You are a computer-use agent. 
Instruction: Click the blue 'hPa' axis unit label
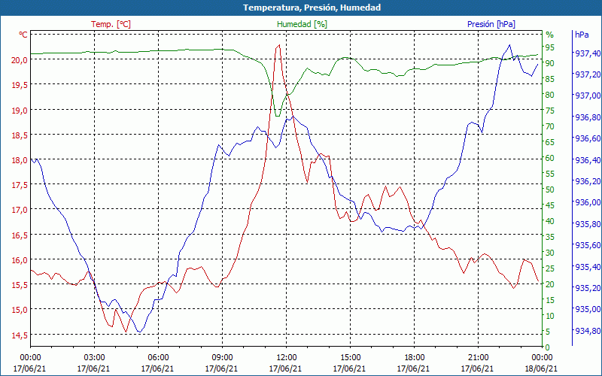pos(582,35)
